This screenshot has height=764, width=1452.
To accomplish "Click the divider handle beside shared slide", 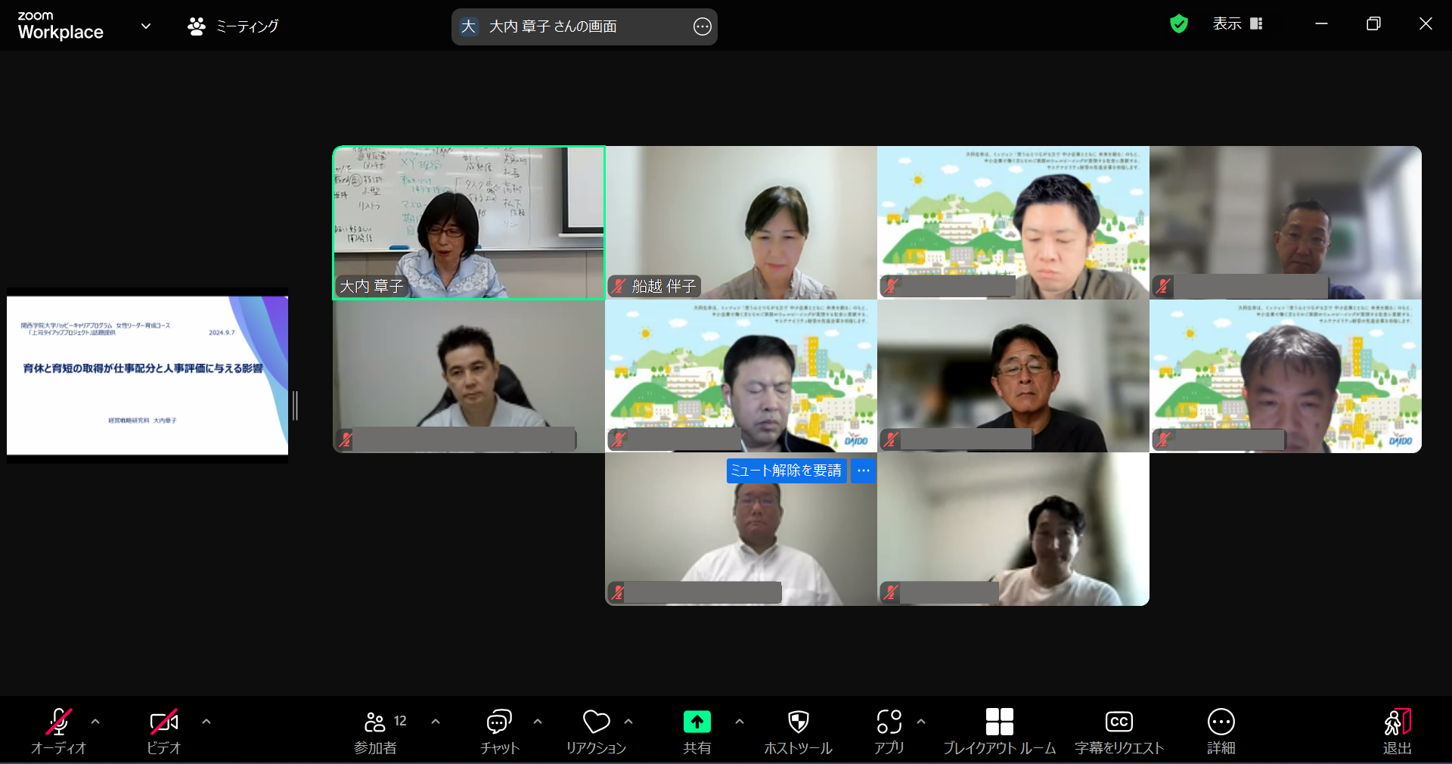I will pos(295,406).
